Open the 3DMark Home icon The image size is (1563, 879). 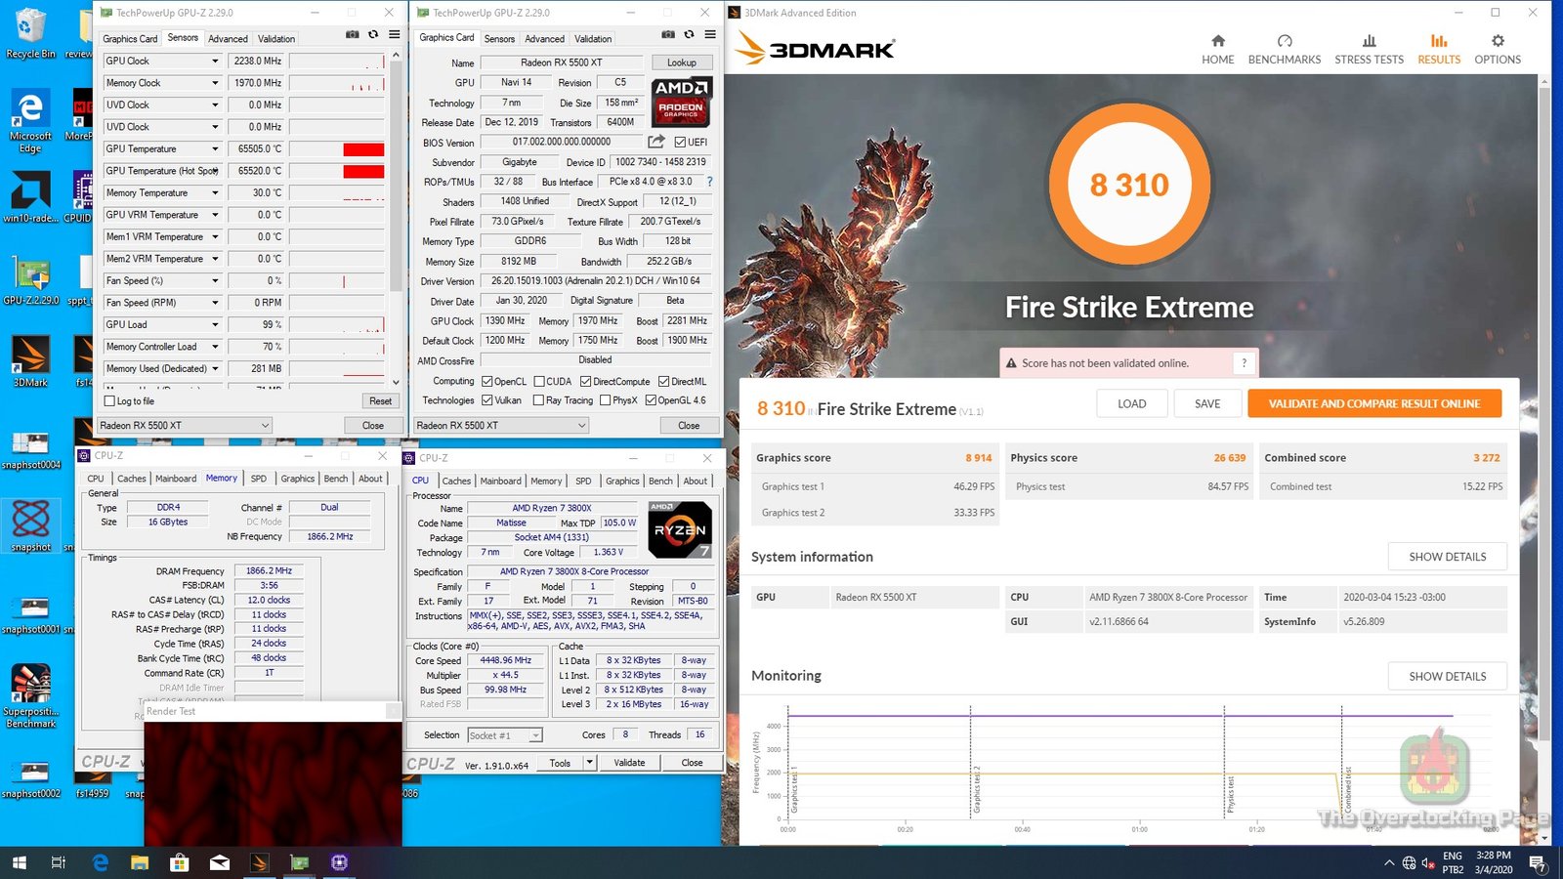[x=1217, y=48]
